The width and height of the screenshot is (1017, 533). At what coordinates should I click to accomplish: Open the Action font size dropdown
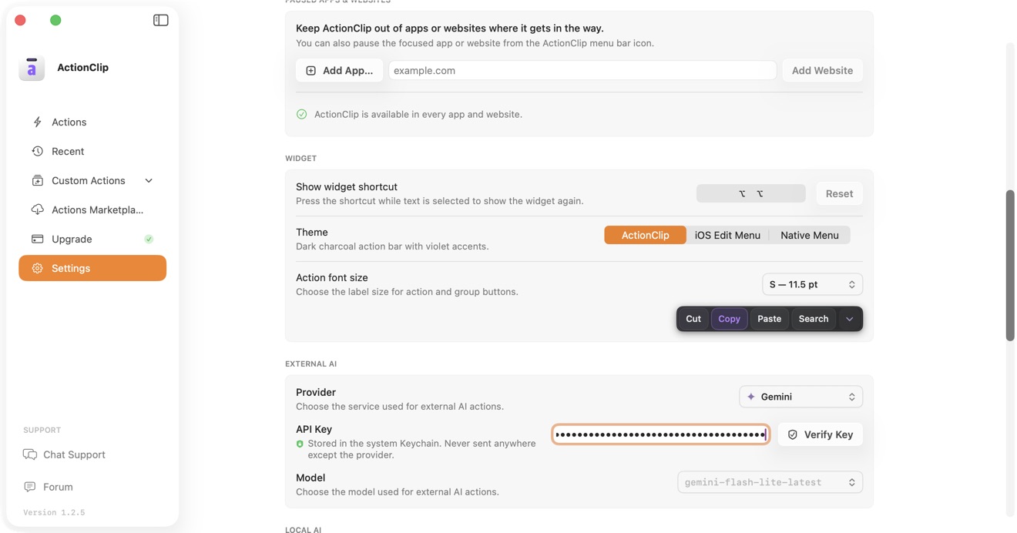point(812,284)
